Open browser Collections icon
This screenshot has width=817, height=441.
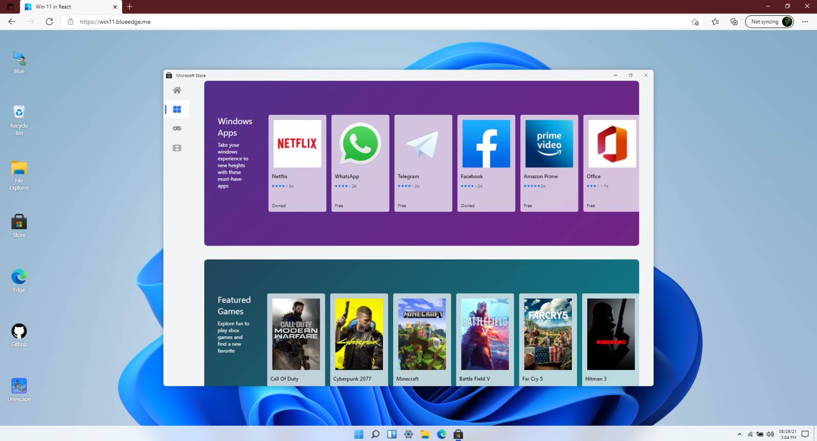point(734,21)
